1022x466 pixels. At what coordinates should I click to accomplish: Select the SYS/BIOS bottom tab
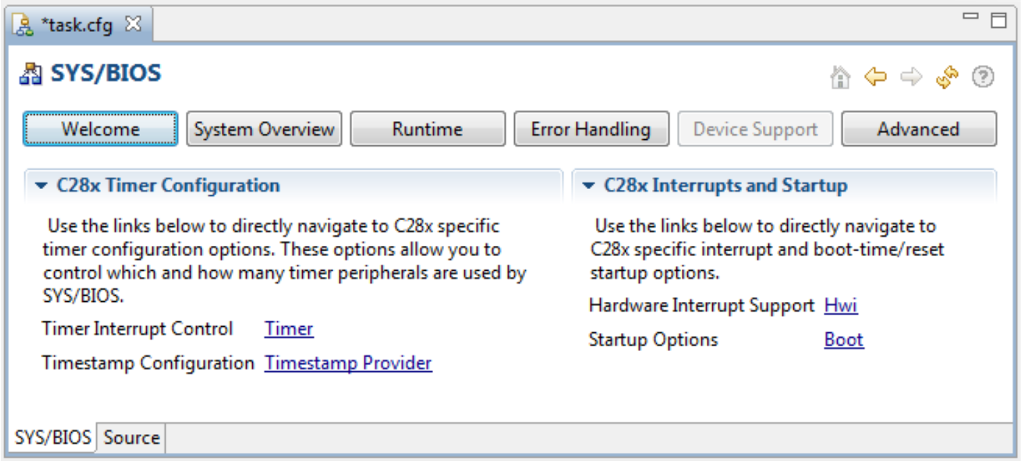click(x=53, y=438)
